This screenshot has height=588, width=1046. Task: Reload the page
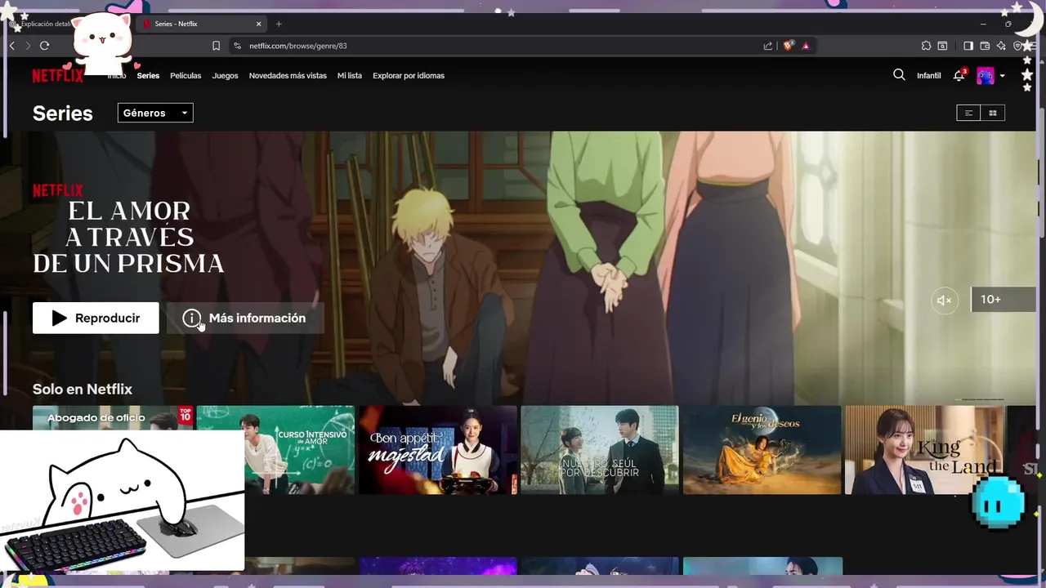pyautogui.click(x=45, y=46)
